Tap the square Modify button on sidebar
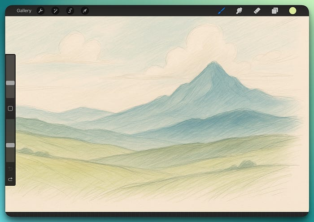Viewport: 314px width, 222px height. coord(10,108)
